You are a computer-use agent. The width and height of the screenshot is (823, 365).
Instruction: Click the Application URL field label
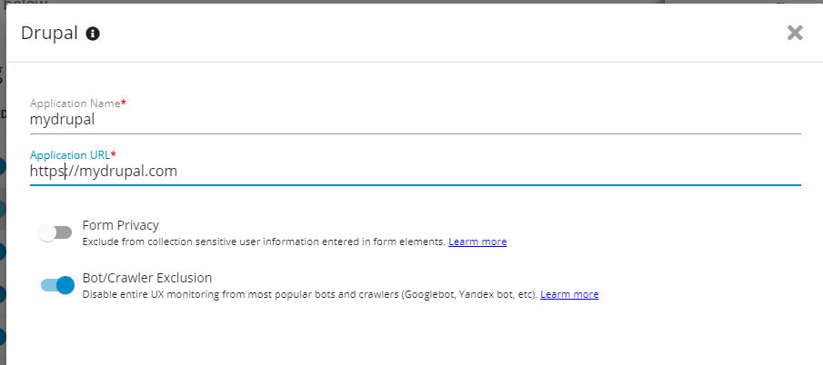(x=69, y=155)
